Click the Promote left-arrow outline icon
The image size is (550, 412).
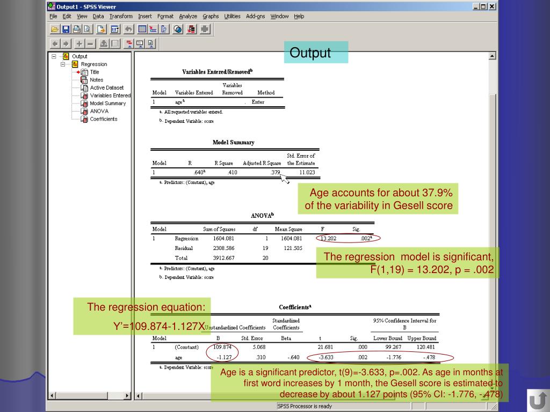click(55, 44)
